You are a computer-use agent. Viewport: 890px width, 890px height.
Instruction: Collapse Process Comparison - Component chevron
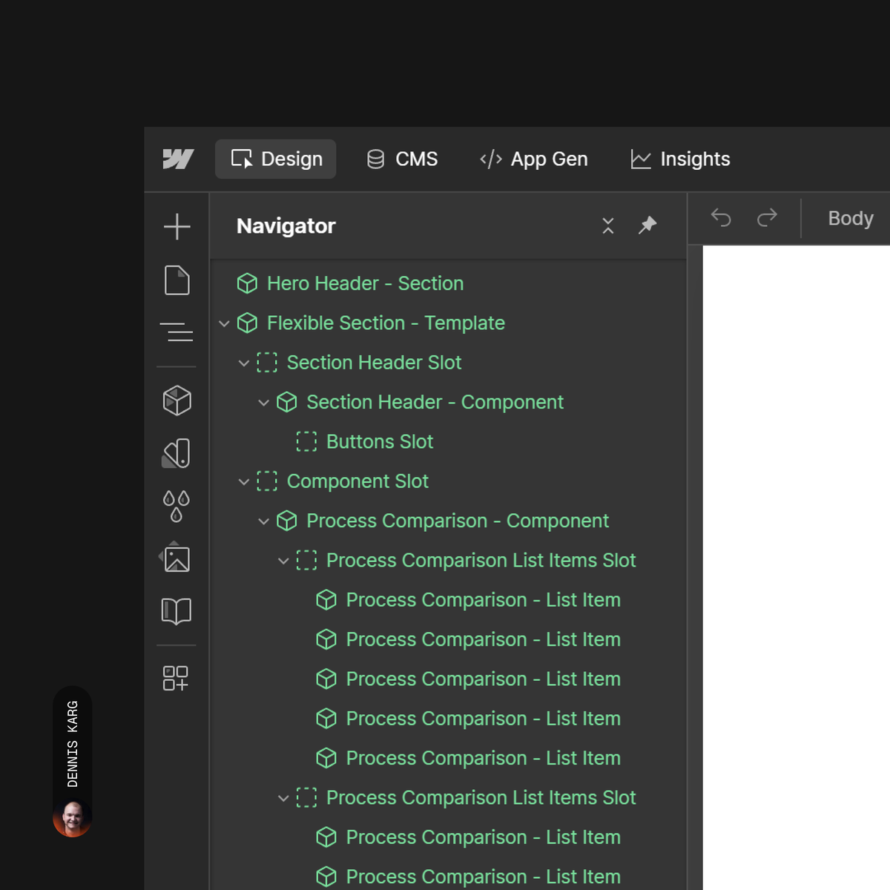click(263, 521)
